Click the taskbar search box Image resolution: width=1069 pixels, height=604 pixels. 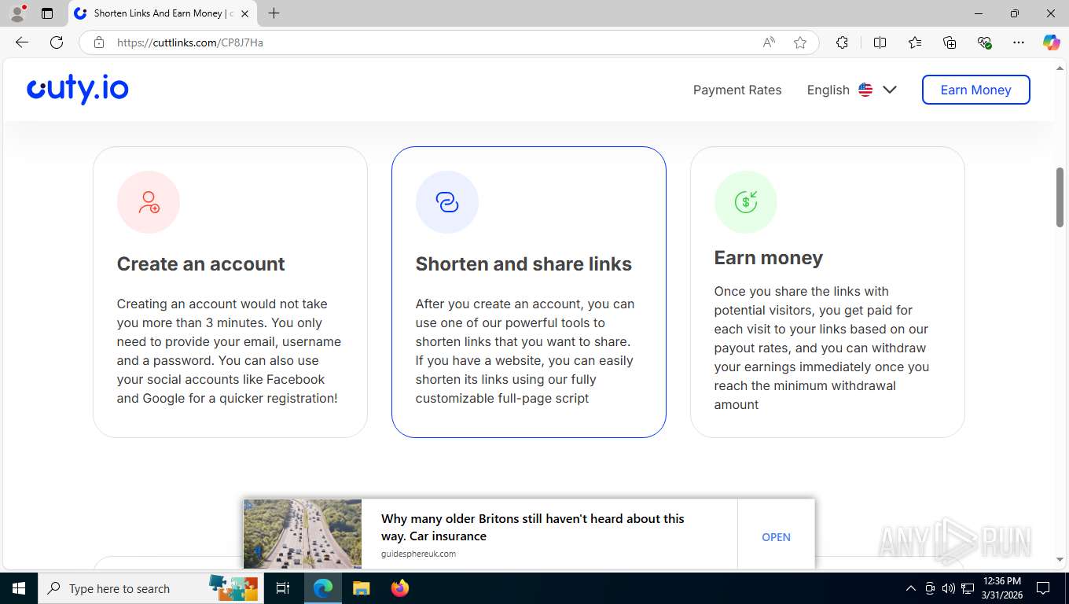150,588
